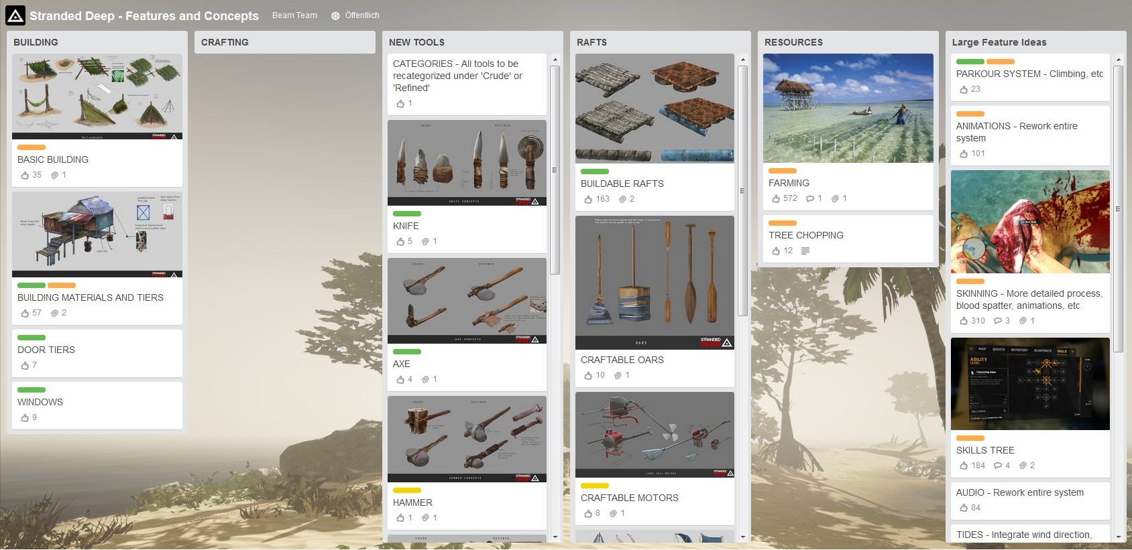This screenshot has height=550, width=1132.
Task: Click the RAFTS list header
Action: click(591, 42)
